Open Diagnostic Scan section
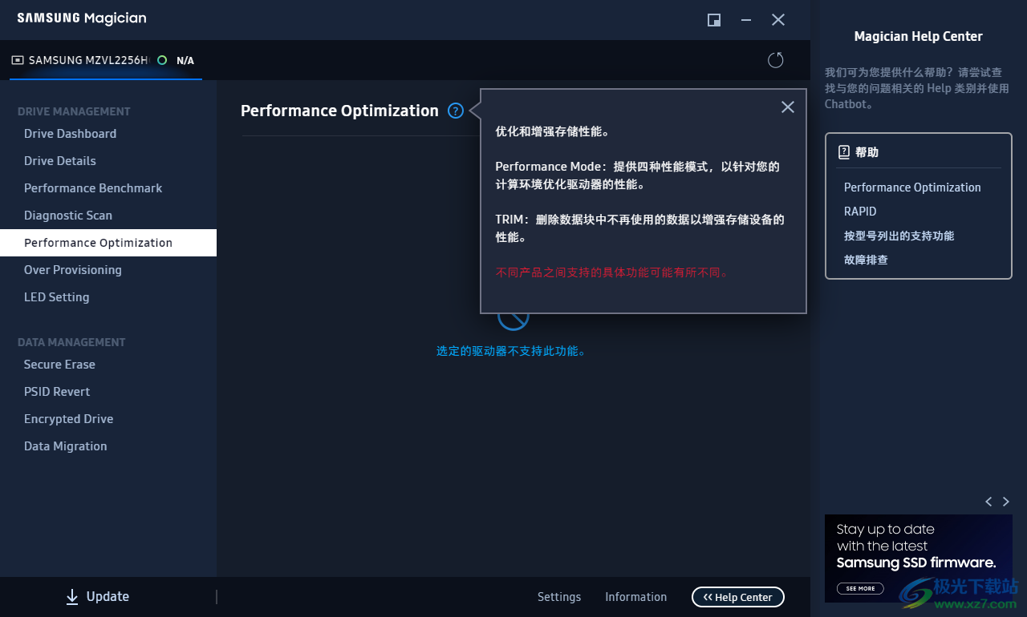This screenshot has height=617, width=1027. (x=68, y=216)
